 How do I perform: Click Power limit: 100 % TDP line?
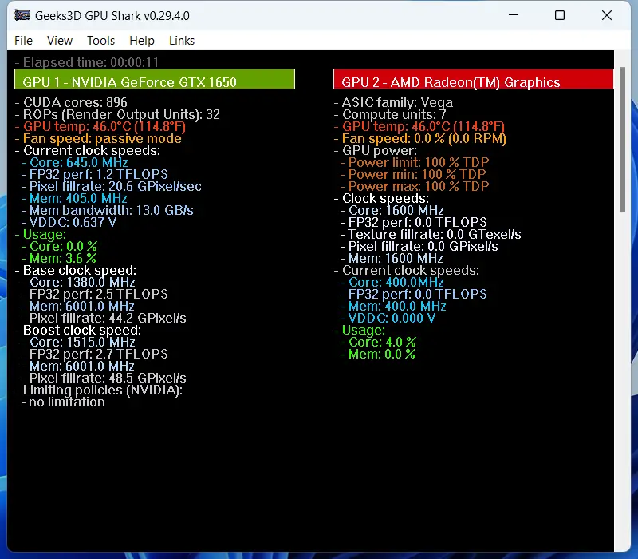tap(415, 162)
